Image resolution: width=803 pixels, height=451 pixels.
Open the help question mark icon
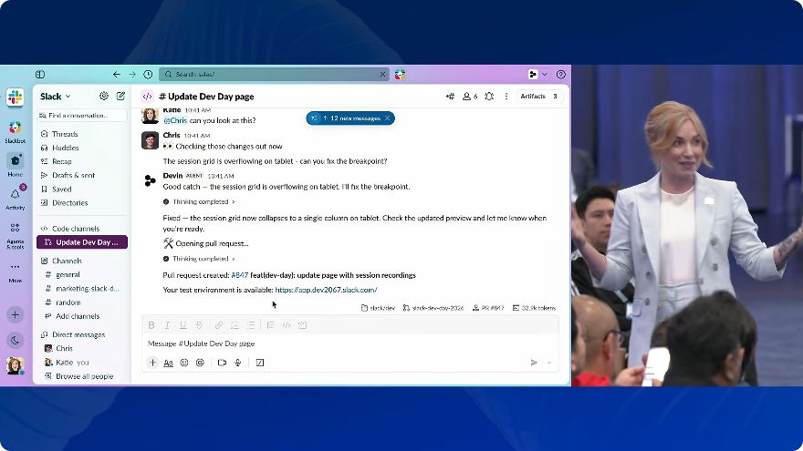click(561, 74)
